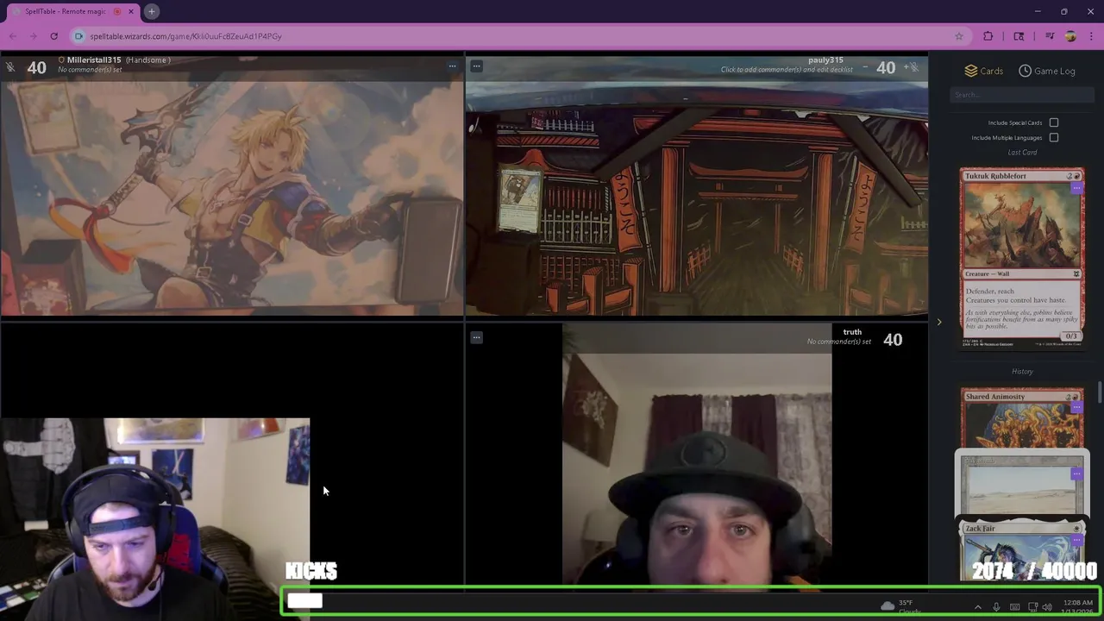Select the SpellTable browser tab
The width and height of the screenshot is (1104, 621).
(x=71, y=11)
